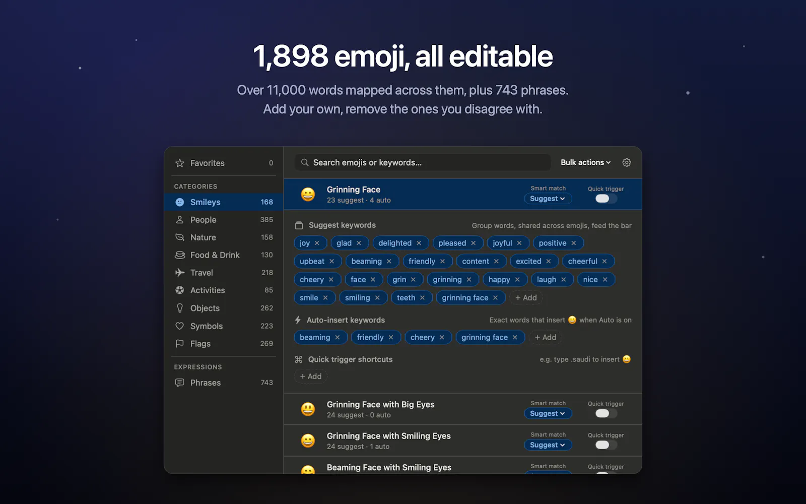The image size is (806, 504).
Task: Remove 'grinning face' from auto-insert keywords
Action: 514,337
